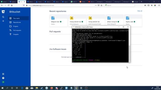Screen dimensions: 161x90
Task: Switch to the first browser tab
Action: 4,2
